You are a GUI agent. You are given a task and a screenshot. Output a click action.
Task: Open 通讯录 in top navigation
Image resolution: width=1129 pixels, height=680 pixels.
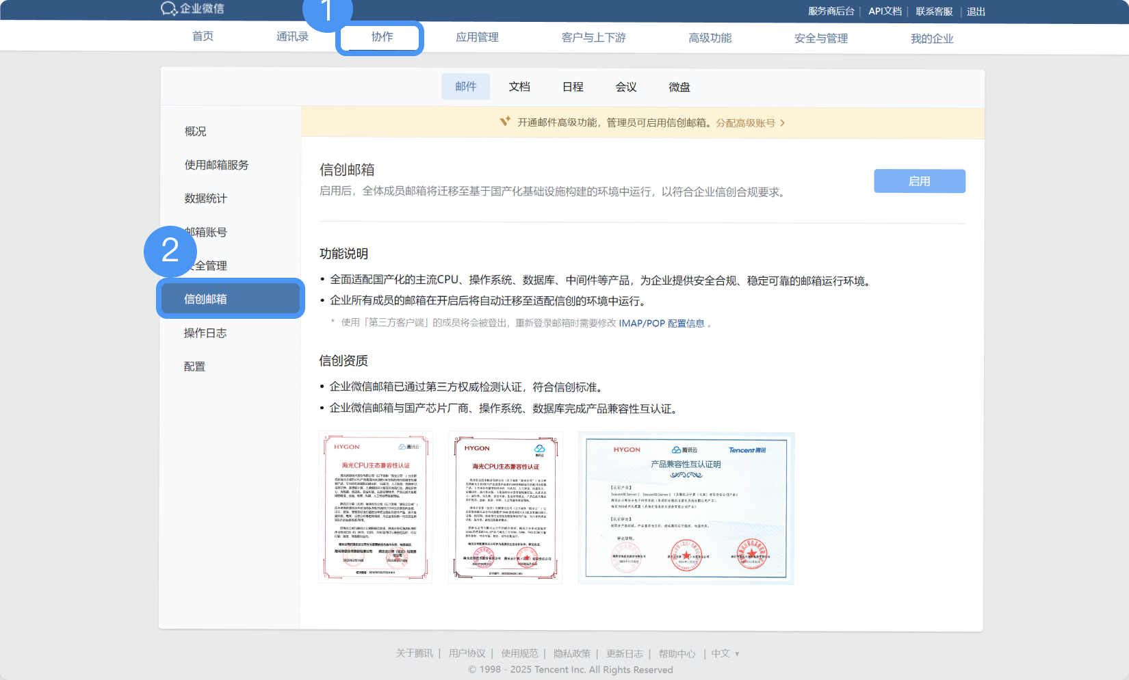(x=292, y=37)
